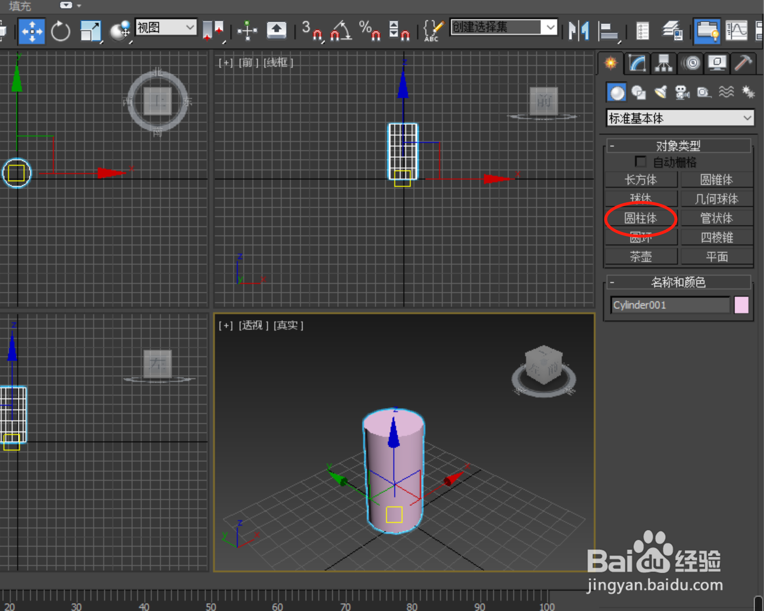Open the Cylinder001 color swatch

pos(741,305)
